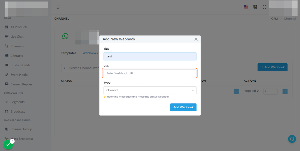
Task: Go to next page arrow
Action: [285, 91]
